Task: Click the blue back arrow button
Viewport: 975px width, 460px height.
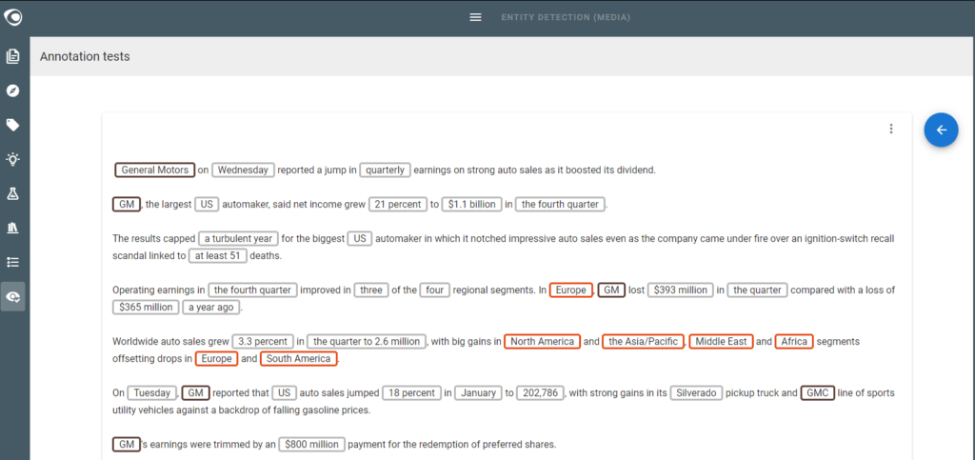Action: [941, 130]
